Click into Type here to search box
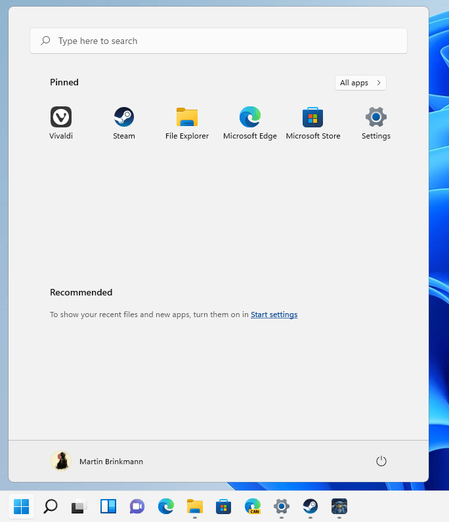This screenshot has width=449, height=522. coord(219,41)
